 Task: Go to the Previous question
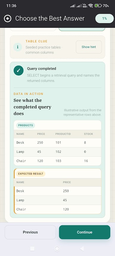[x=30, y=232]
